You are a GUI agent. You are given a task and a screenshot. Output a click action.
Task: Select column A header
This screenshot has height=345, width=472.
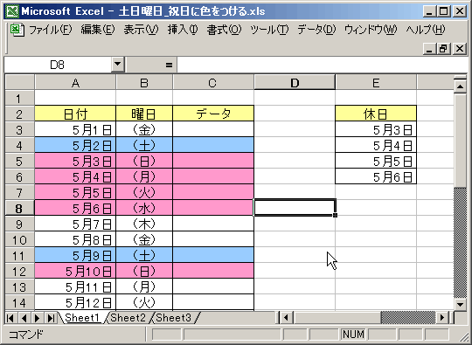[x=75, y=83]
